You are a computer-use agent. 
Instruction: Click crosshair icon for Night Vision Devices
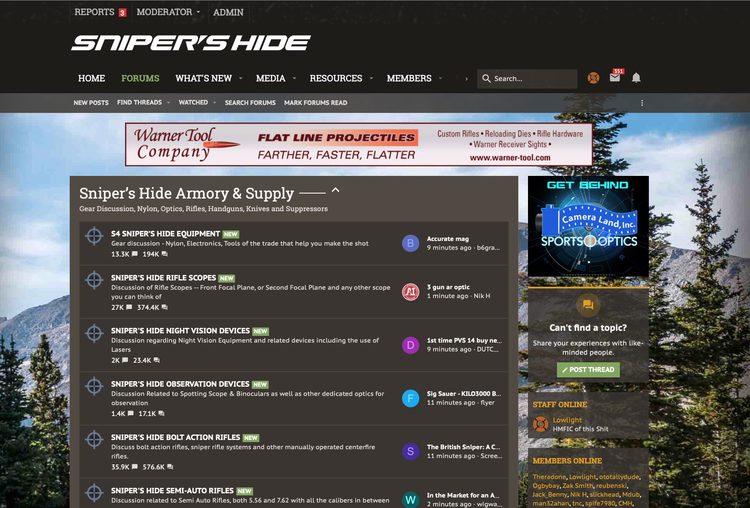[94, 333]
